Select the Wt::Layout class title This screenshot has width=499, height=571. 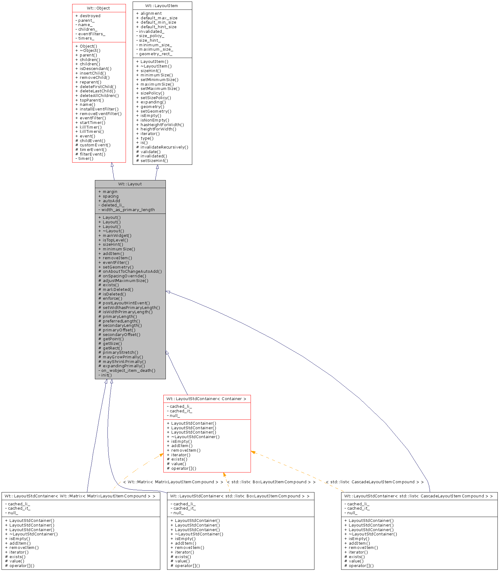pos(130,184)
